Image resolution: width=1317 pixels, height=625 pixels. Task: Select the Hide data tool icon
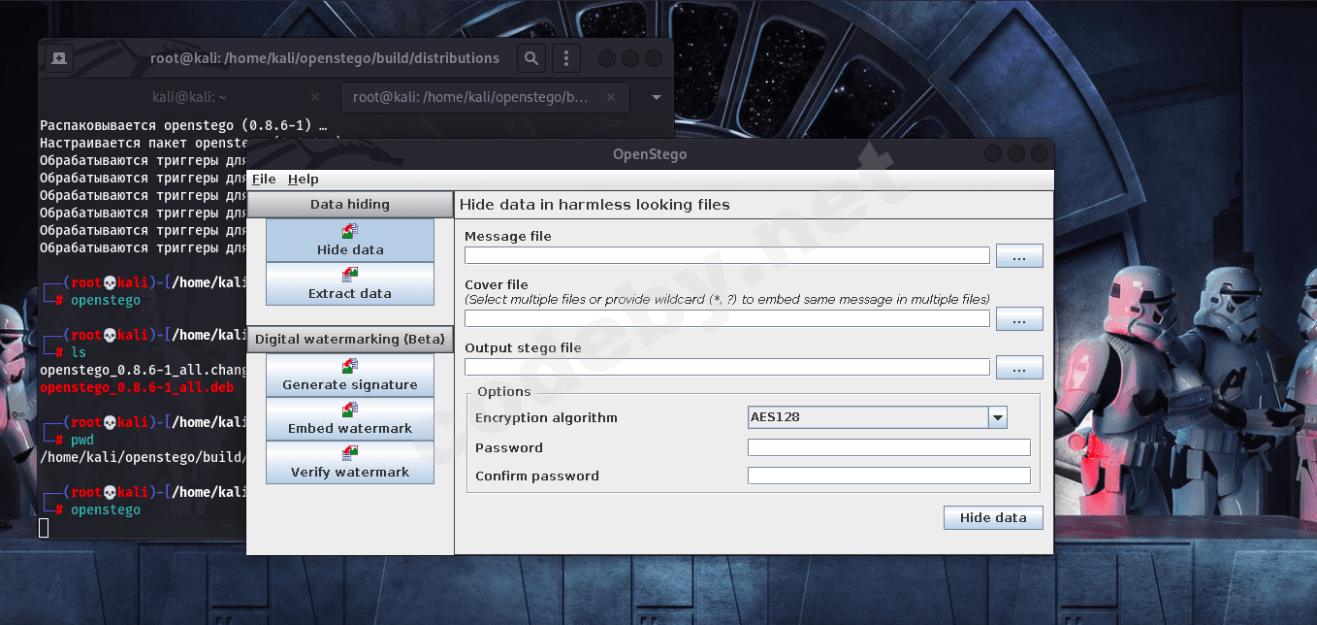coord(350,232)
